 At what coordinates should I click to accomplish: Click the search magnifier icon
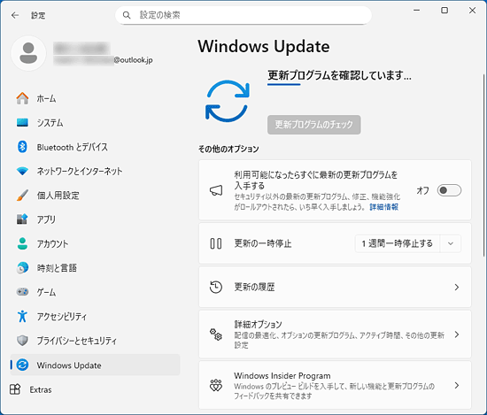tap(127, 15)
